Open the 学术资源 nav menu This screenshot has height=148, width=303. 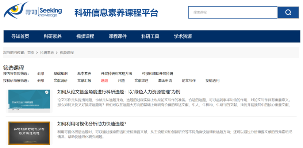183,36
